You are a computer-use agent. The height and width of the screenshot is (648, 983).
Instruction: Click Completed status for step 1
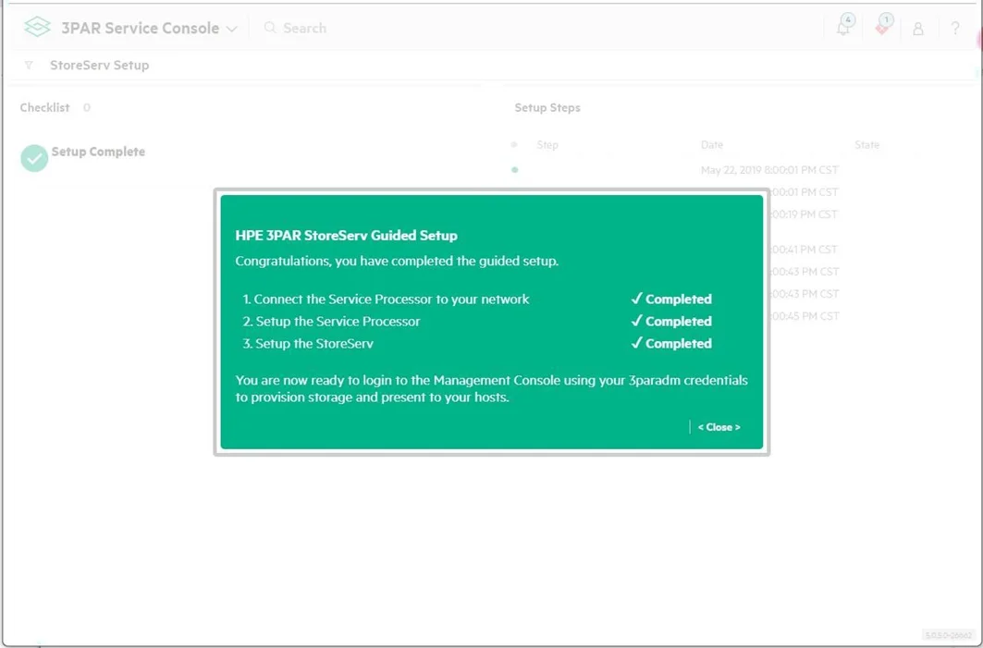670,299
